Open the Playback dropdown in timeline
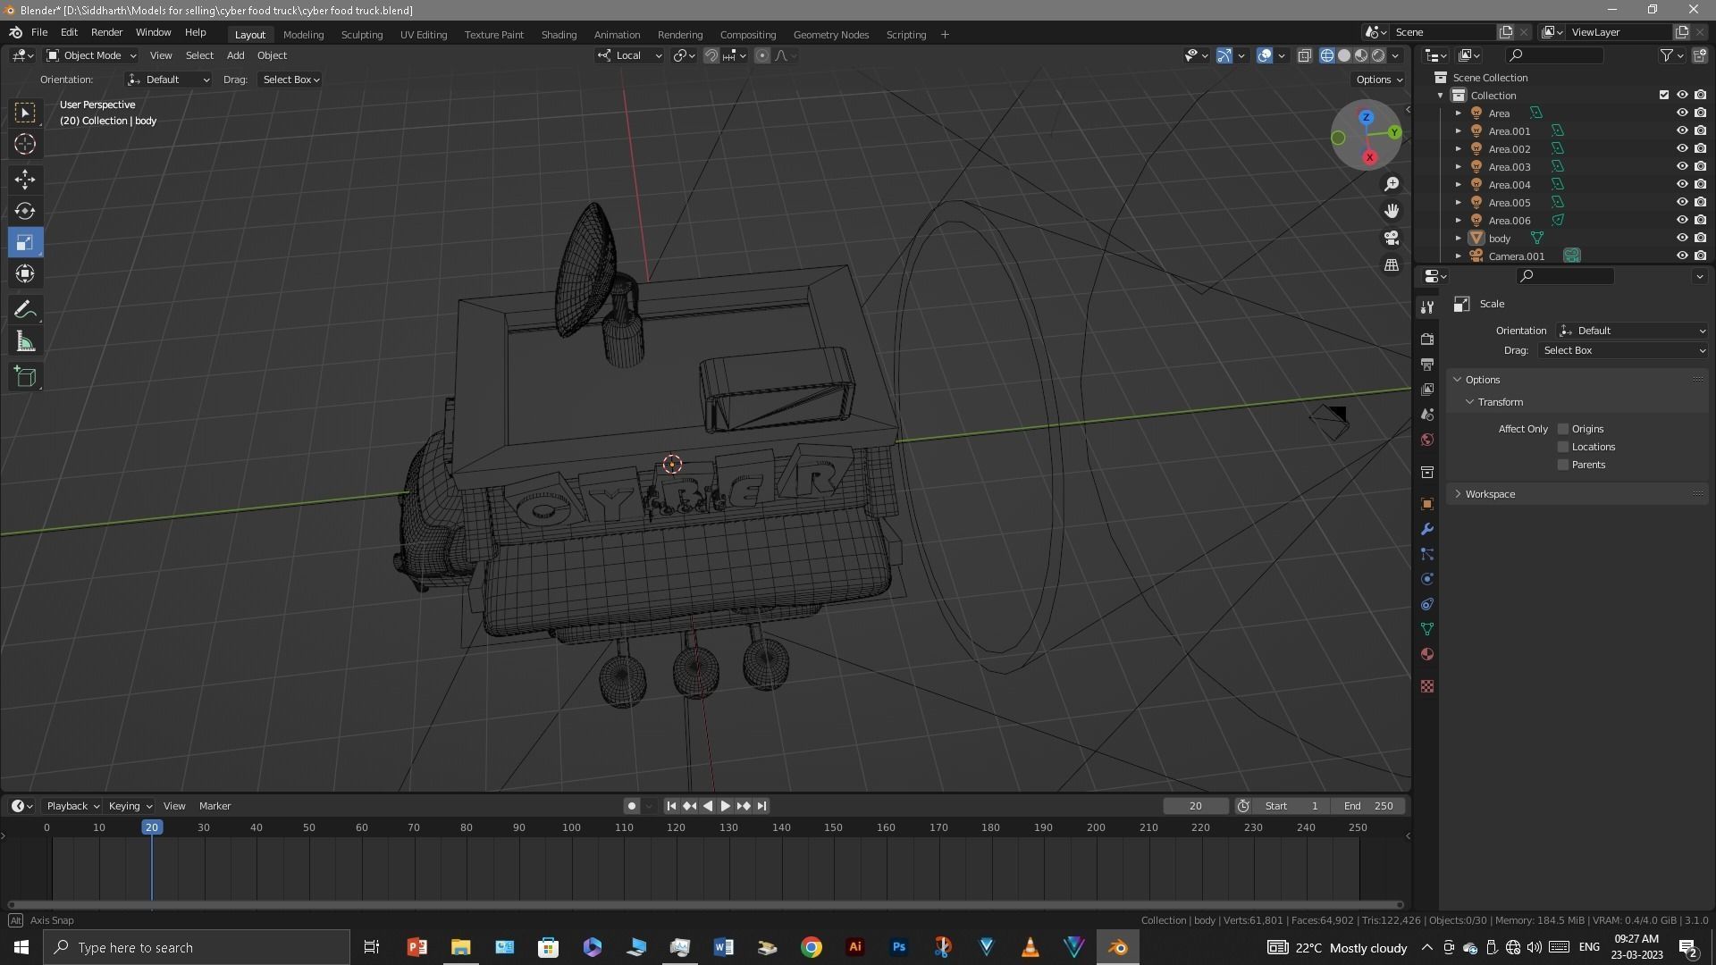 pos(72,806)
